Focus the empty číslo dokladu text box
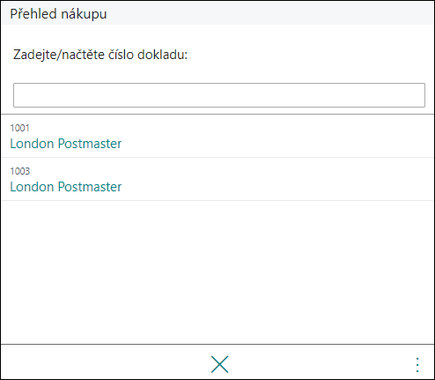Screen dimensions: 435x380 [219, 95]
